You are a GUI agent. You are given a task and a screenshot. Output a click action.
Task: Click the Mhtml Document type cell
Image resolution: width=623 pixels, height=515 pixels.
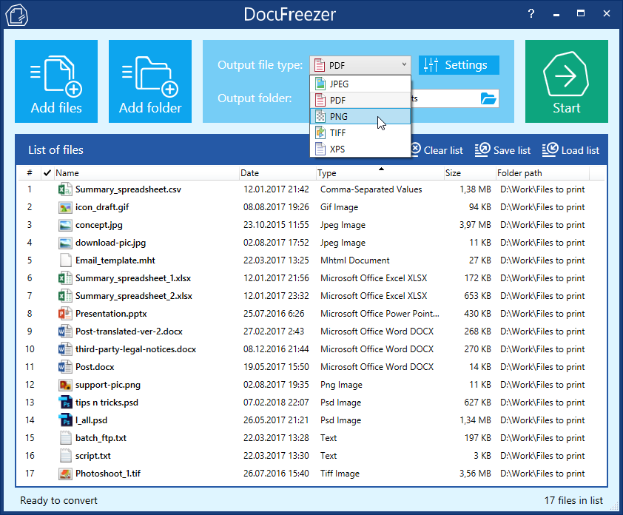click(355, 260)
